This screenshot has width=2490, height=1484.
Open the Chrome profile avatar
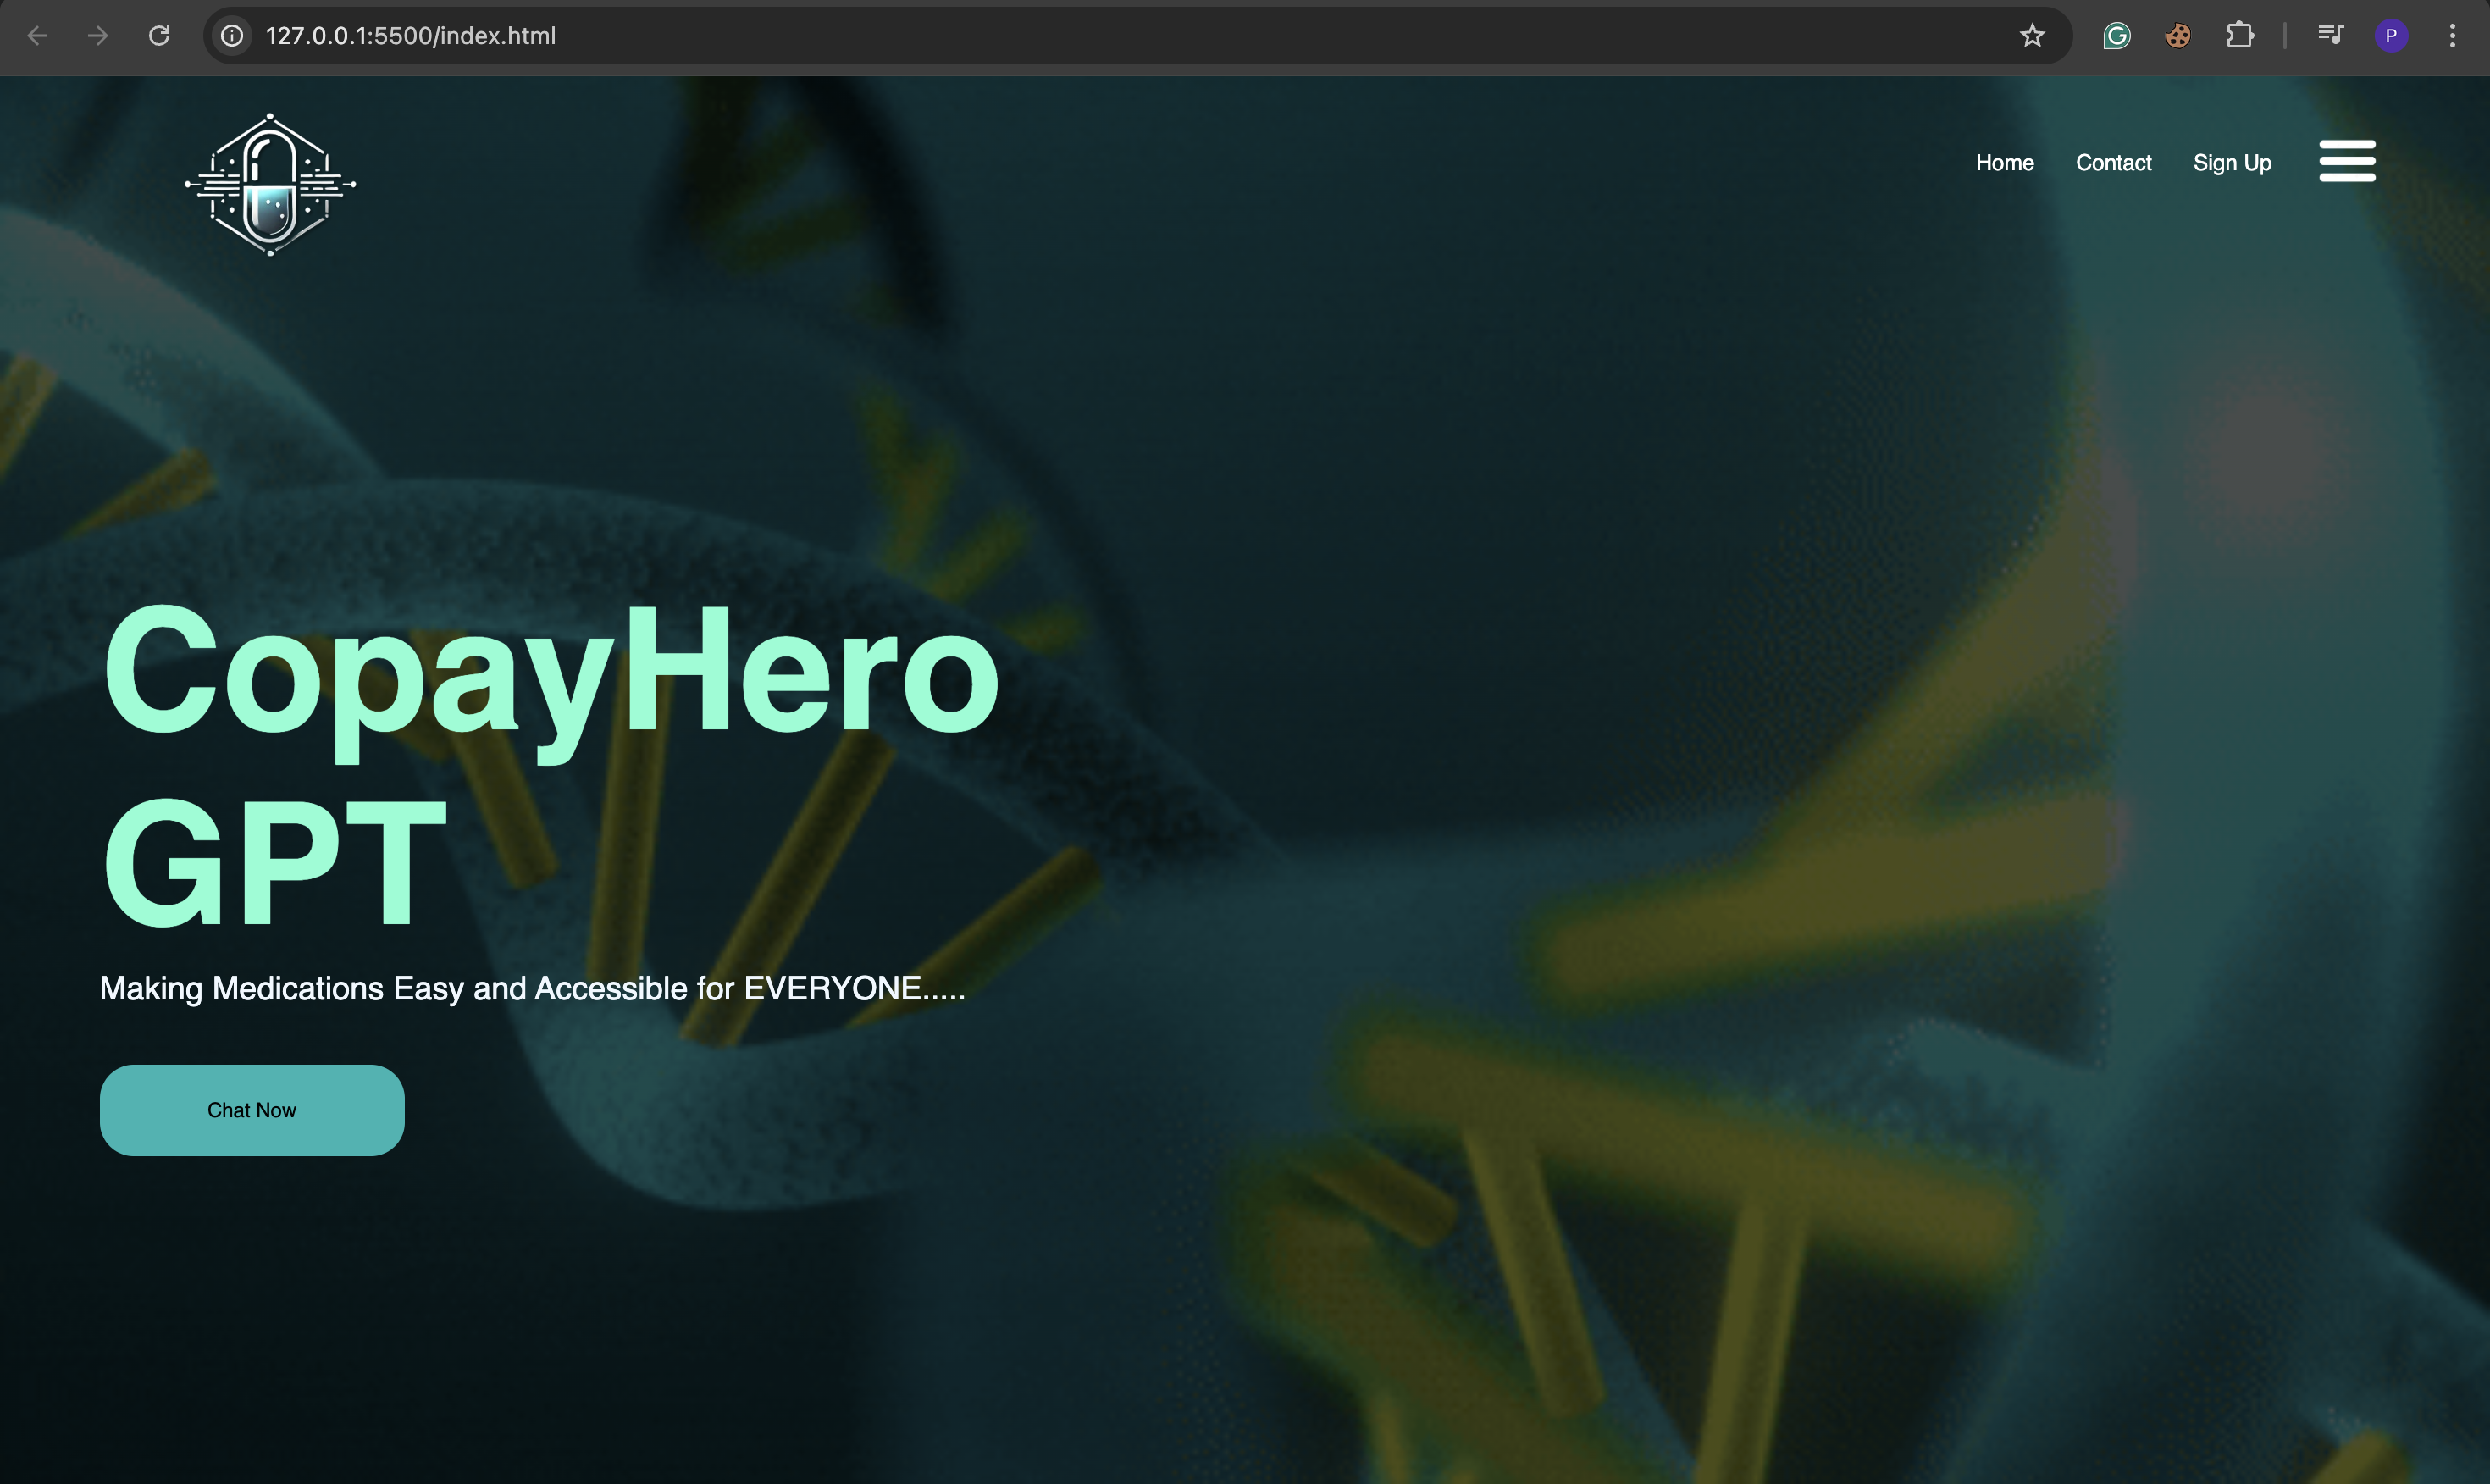click(2391, 36)
